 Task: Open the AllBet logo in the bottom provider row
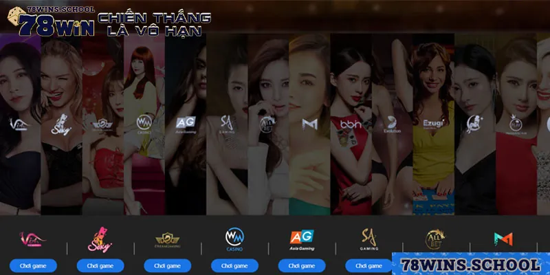pos(436,239)
